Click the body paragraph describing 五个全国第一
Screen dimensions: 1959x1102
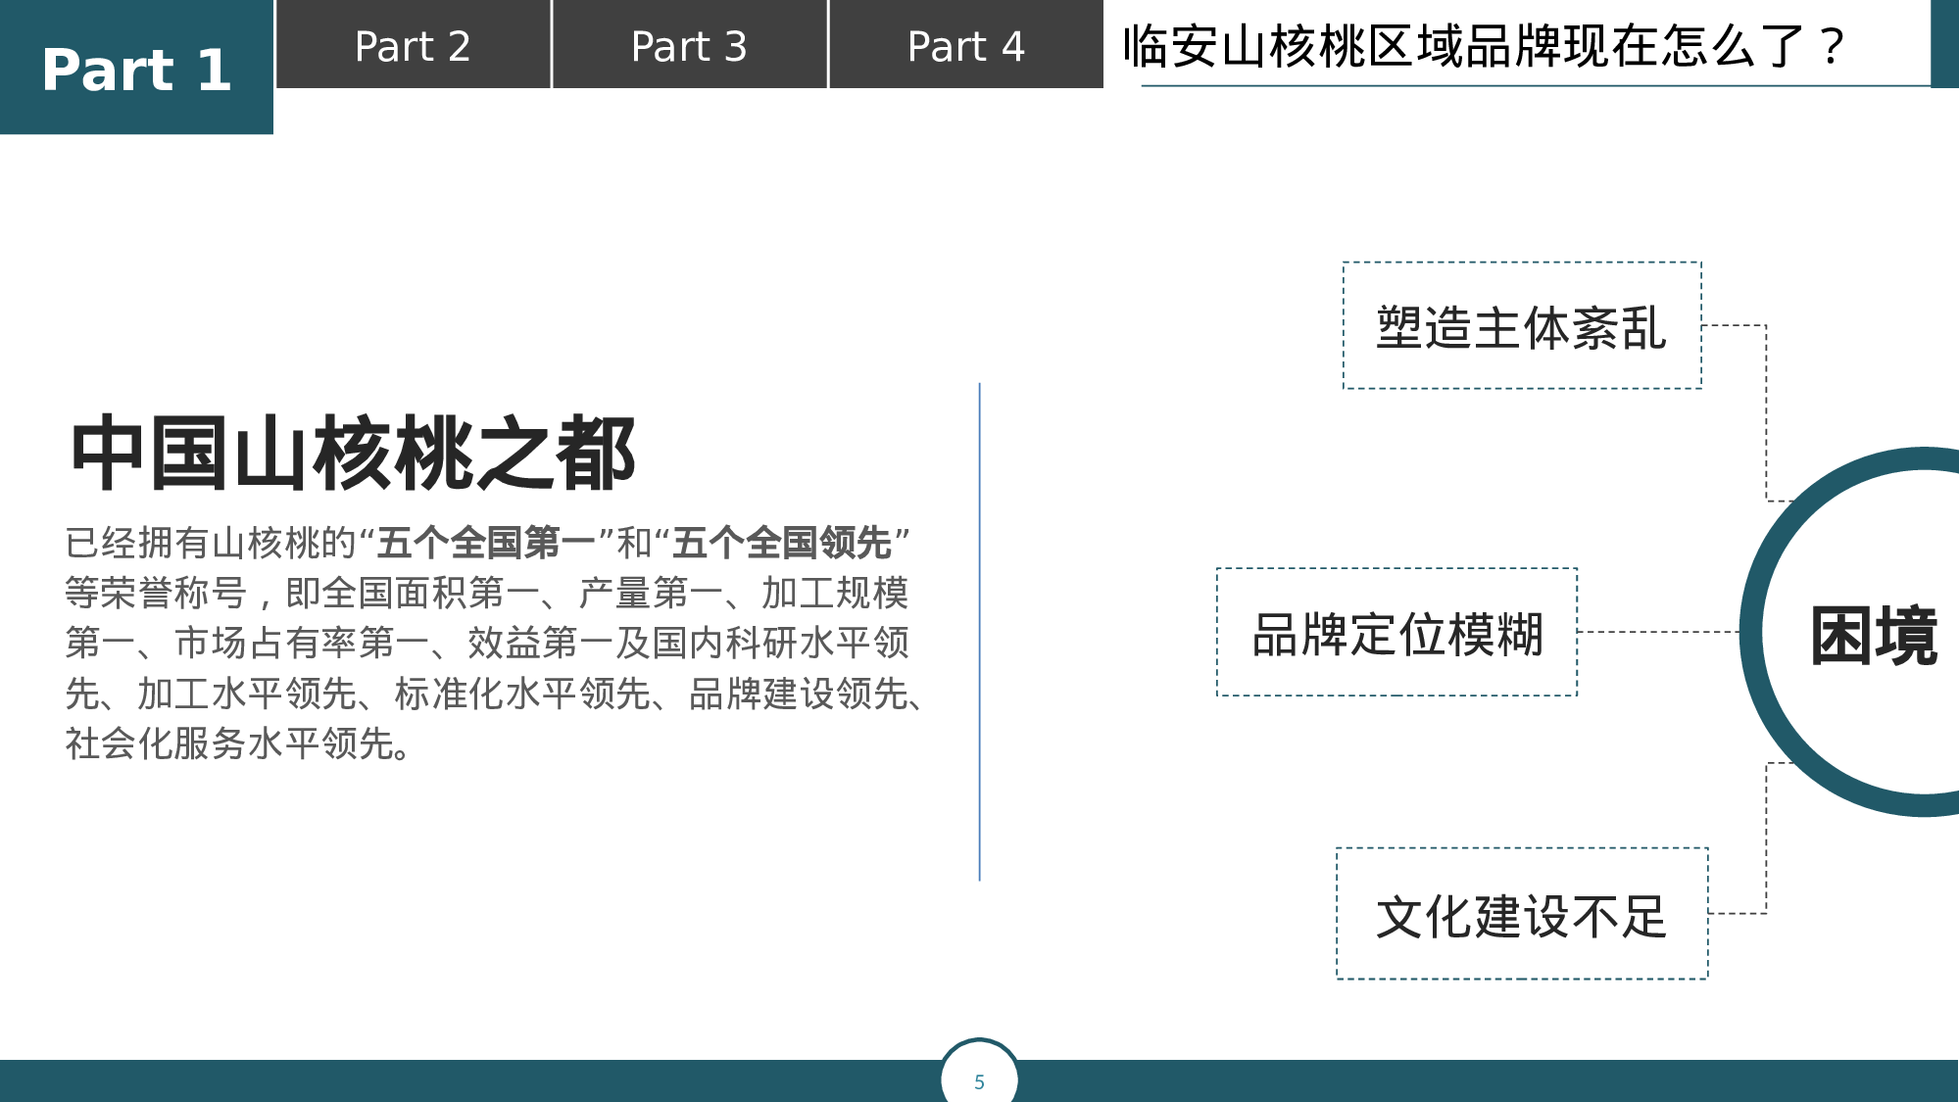490,637
